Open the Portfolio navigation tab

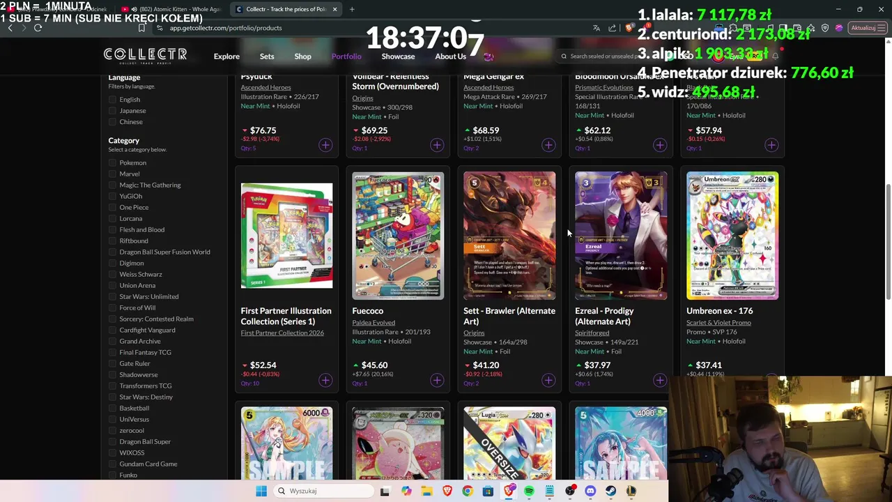tap(346, 56)
